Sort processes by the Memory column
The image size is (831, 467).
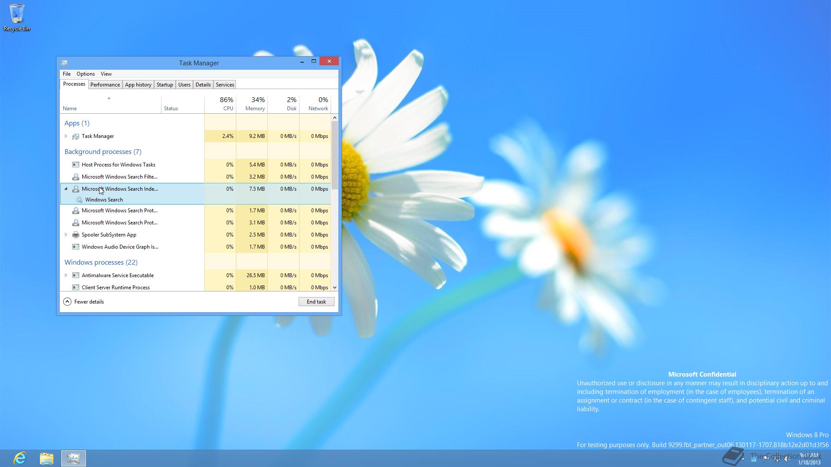252,104
